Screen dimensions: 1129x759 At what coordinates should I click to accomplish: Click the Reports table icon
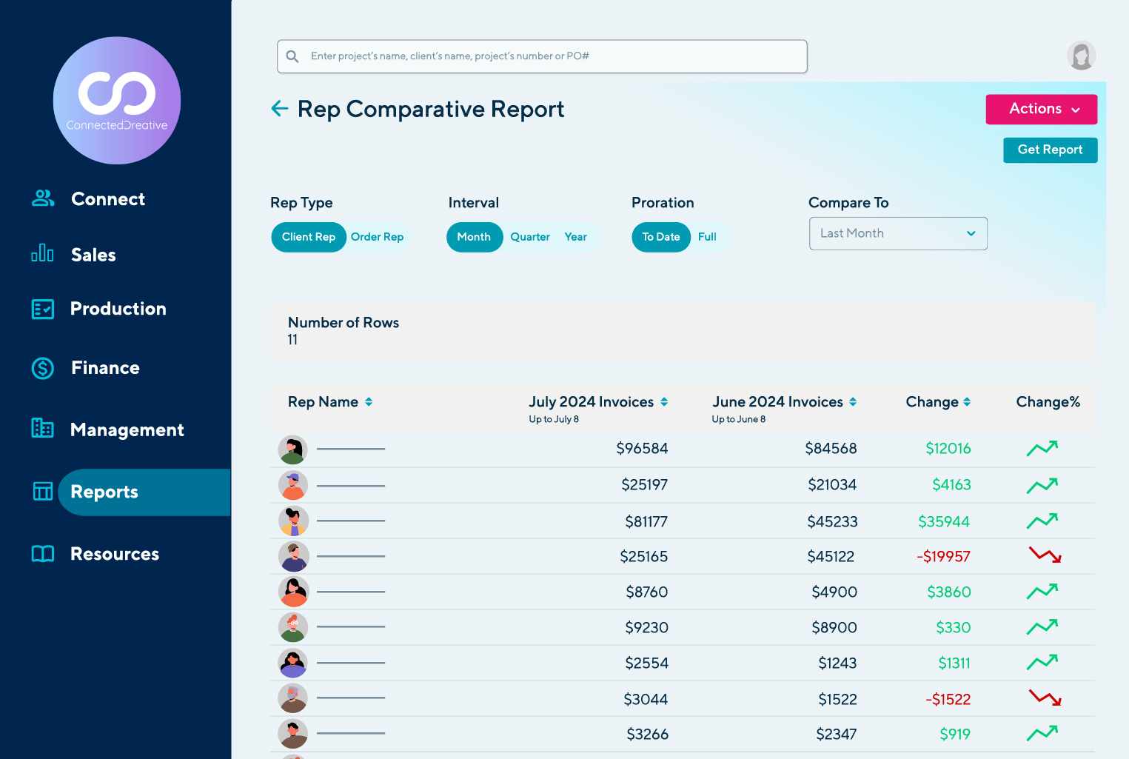tap(43, 491)
